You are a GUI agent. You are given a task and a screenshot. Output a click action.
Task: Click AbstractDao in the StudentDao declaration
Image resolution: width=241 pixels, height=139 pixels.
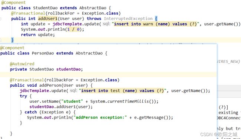[93, 8]
